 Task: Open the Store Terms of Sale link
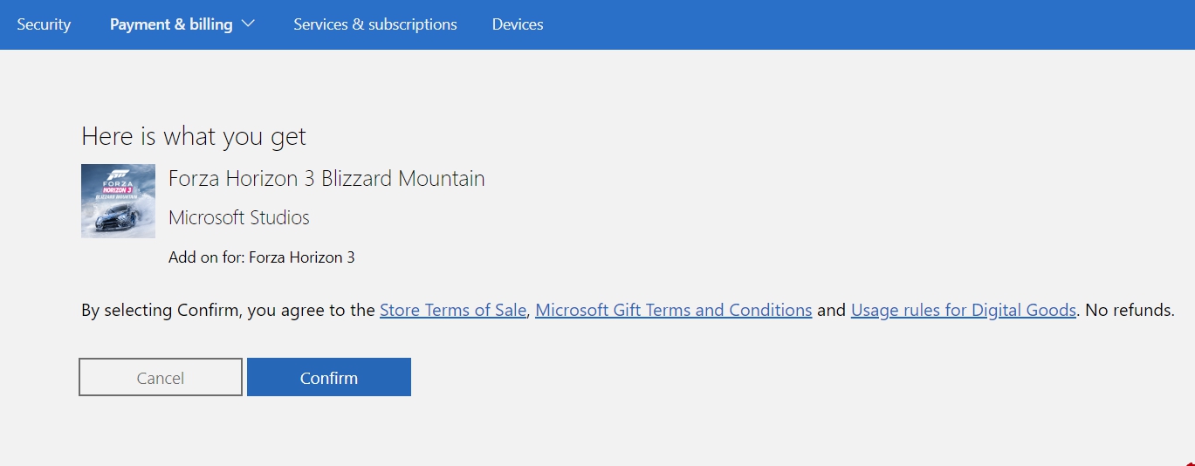(x=453, y=310)
